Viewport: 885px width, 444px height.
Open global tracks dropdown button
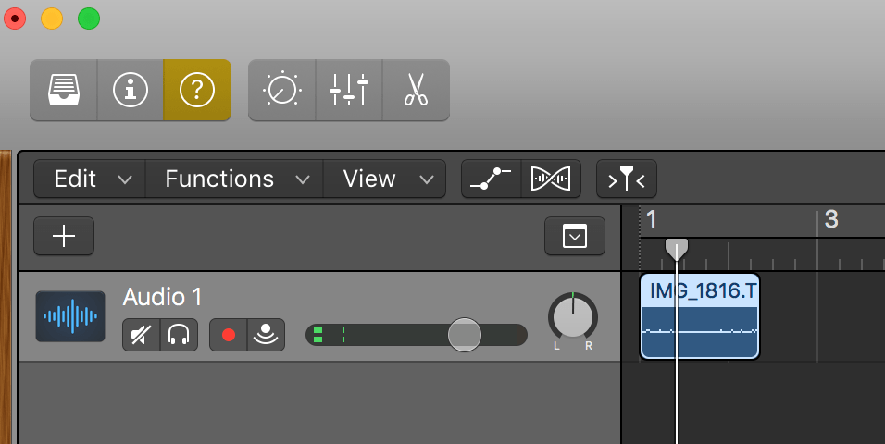(x=575, y=237)
